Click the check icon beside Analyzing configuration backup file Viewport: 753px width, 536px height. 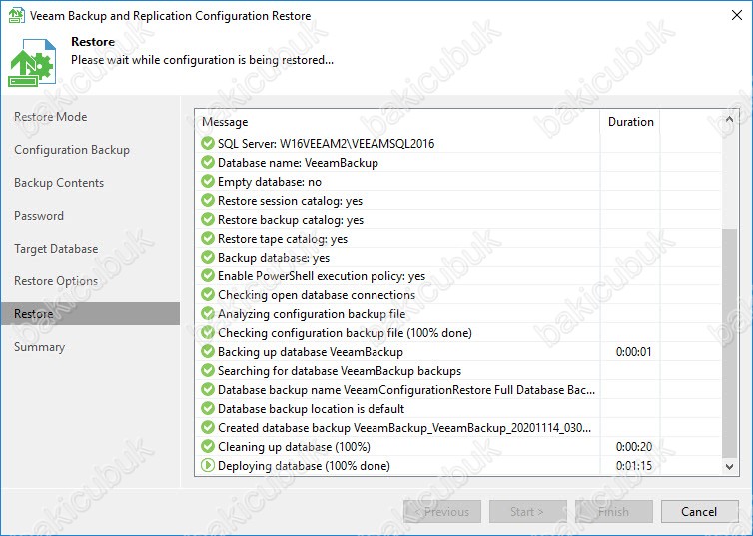point(208,313)
